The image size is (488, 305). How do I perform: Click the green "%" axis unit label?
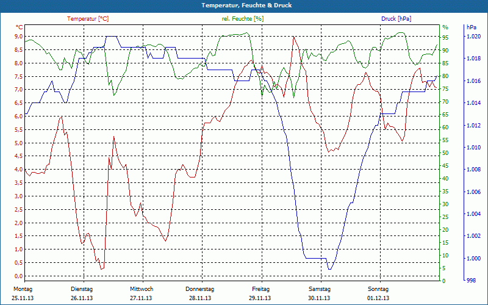coord(445,27)
